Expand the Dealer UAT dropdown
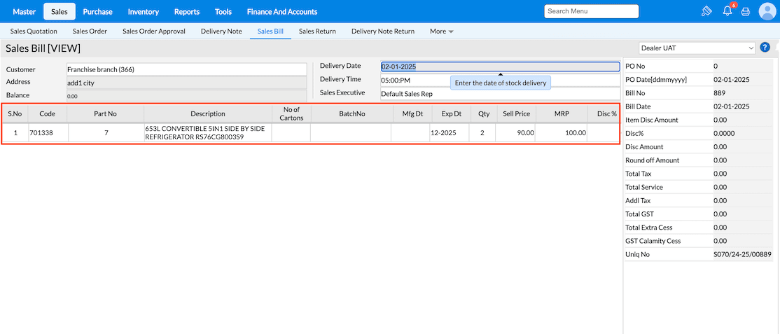The height and width of the screenshot is (334, 780). click(697, 48)
